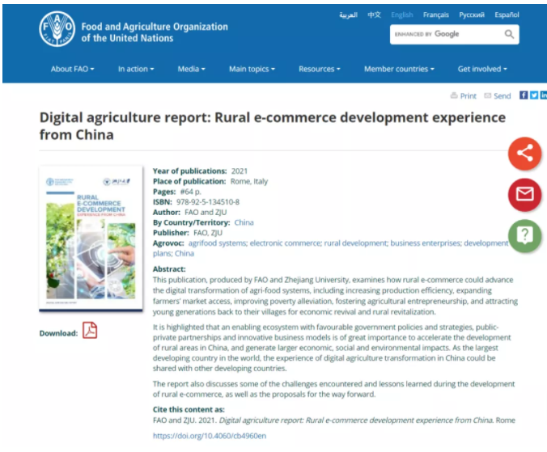Click the search magnifier icon
The image size is (547, 452).
[509, 35]
